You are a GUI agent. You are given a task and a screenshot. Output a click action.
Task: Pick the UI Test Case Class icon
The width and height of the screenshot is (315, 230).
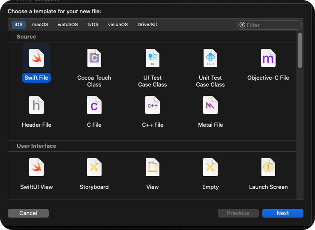click(x=153, y=58)
